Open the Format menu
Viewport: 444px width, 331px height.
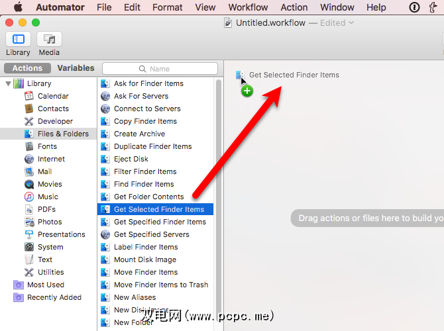(x=168, y=7)
